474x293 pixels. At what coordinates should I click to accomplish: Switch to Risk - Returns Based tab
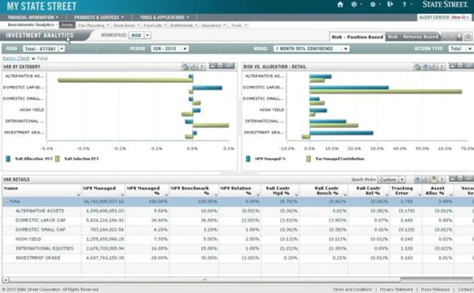[x=413, y=37]
